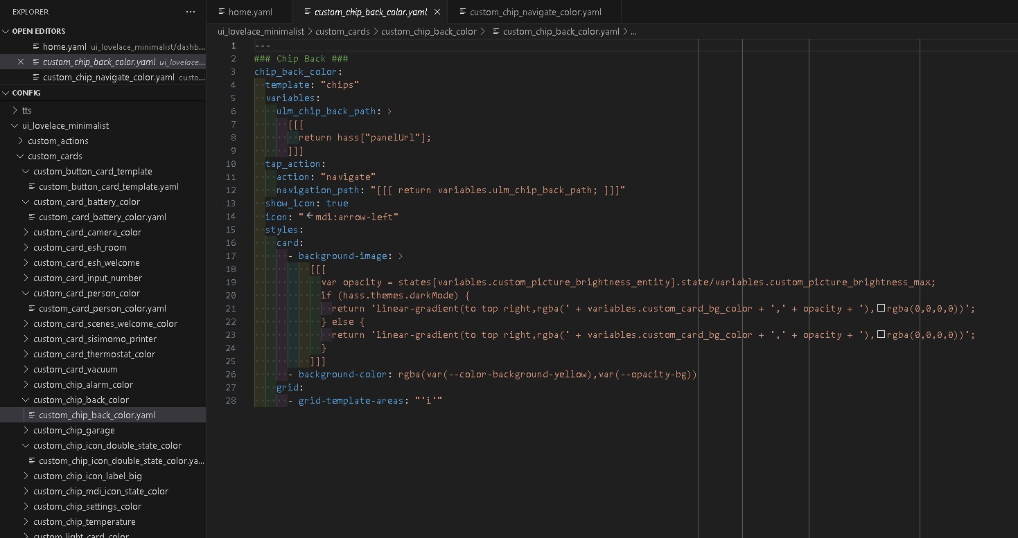Expand the custom_chip_garage folder
1018x538 pixels.
[26, 430]
